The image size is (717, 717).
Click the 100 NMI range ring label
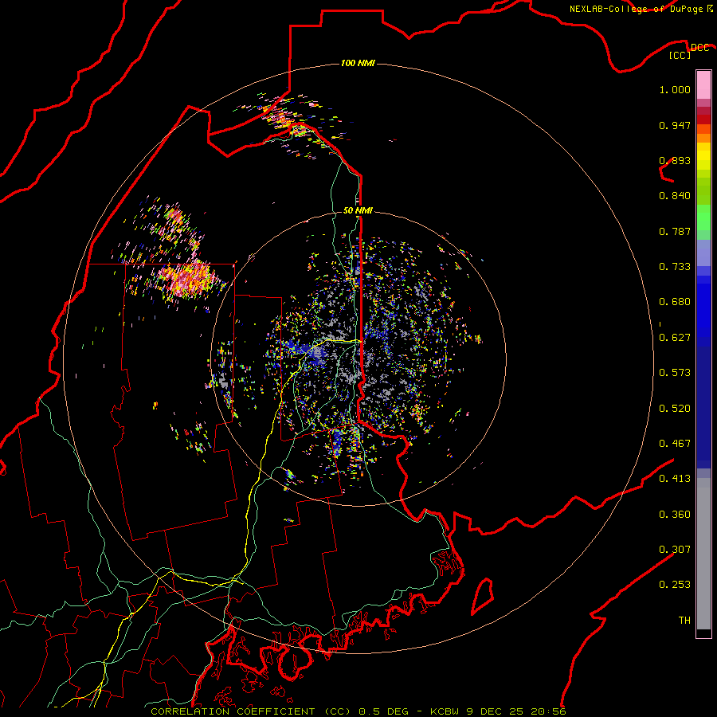[x=358, y=63]
